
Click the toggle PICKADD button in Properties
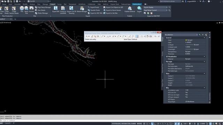[x=200, y=35]
